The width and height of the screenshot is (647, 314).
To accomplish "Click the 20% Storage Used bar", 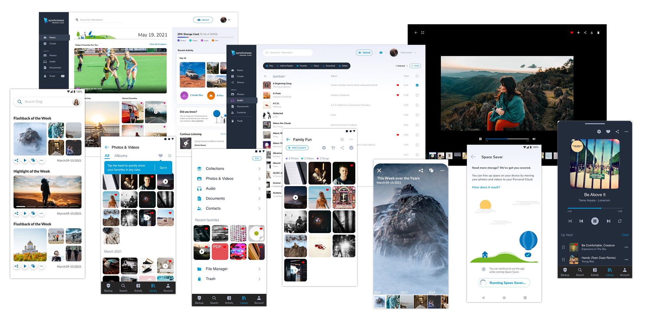I will click(x=206, y=37).
